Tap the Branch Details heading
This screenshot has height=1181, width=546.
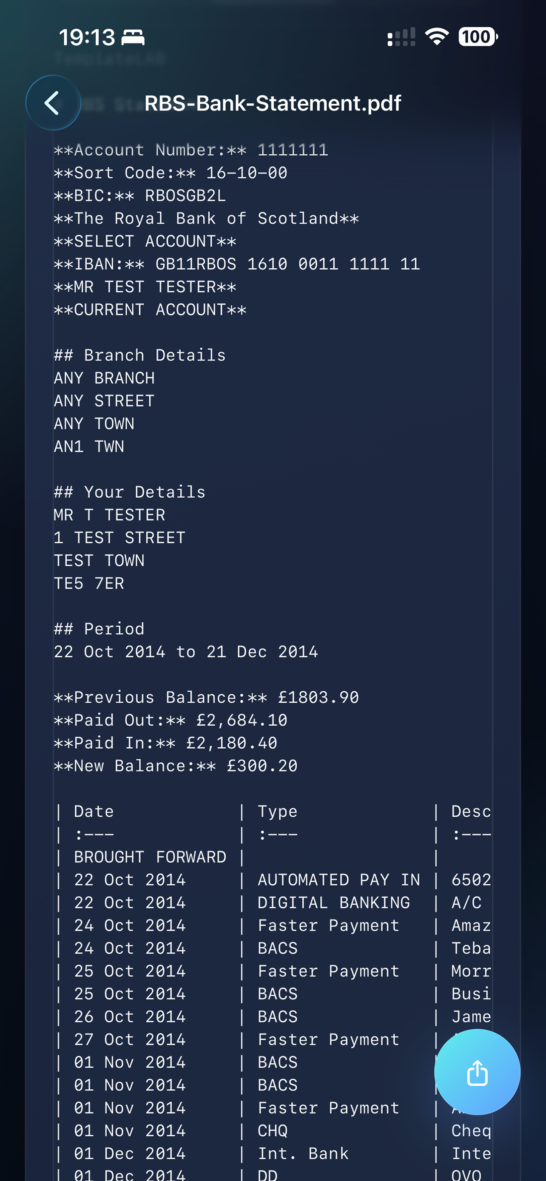(140, 355)
